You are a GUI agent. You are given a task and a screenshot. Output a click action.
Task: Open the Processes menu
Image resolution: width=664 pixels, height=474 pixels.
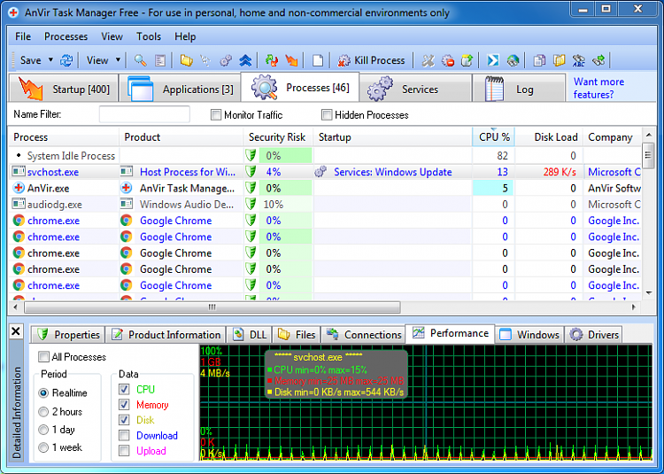(66, 36)
